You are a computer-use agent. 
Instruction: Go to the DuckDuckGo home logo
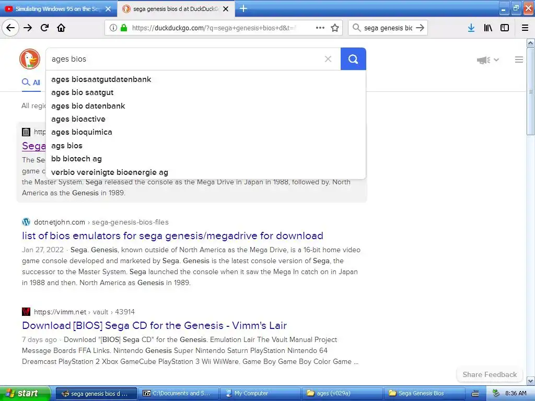pos(30,59)
